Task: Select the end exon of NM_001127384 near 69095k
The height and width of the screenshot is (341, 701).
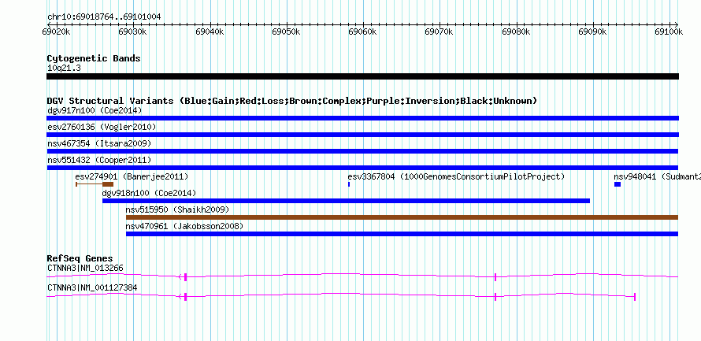Action: coord(635,296)
